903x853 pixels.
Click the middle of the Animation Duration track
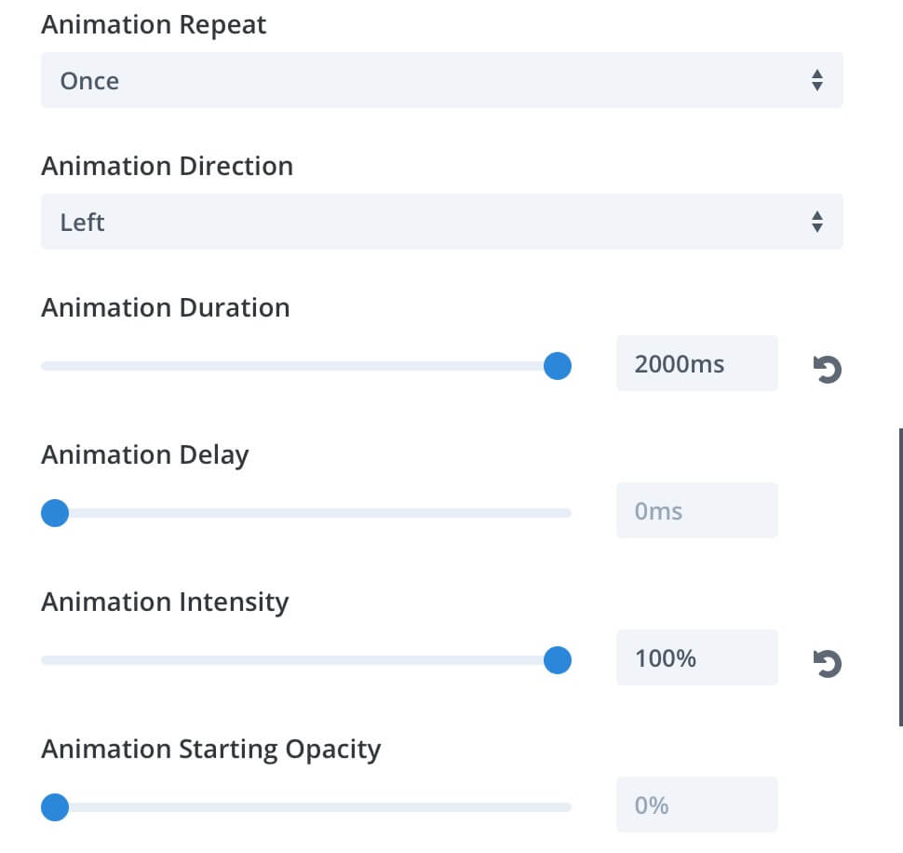tap(305, 366)
